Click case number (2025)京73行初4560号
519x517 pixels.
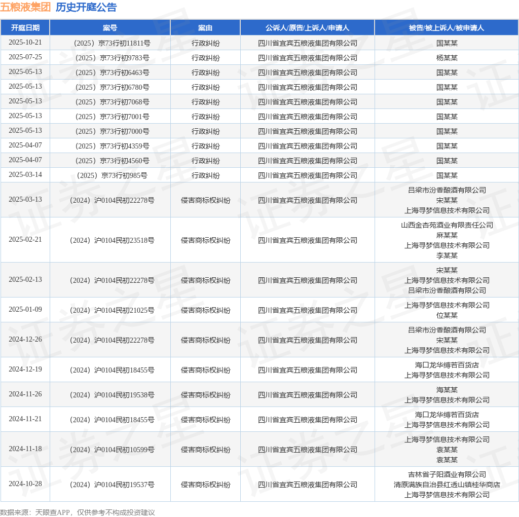112,161
